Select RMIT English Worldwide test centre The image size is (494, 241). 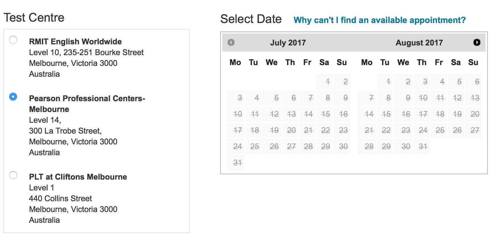(13, 40)
